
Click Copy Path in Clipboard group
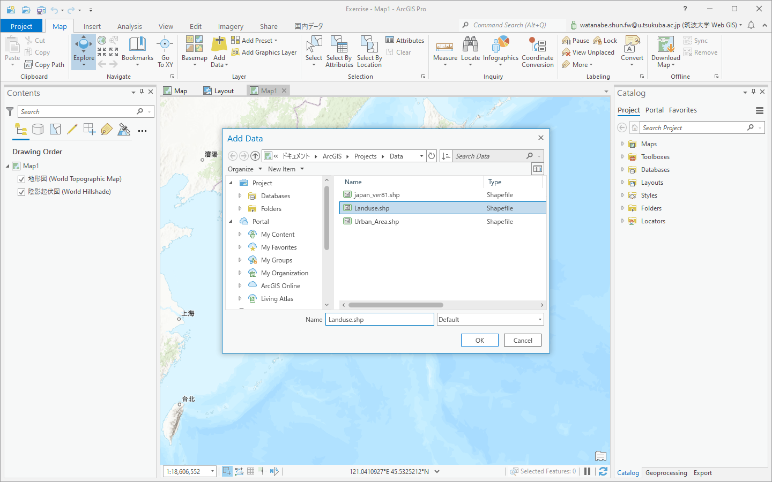point(44,65)
